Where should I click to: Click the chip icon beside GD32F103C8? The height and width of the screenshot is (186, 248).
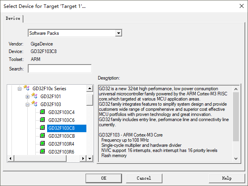42,127
